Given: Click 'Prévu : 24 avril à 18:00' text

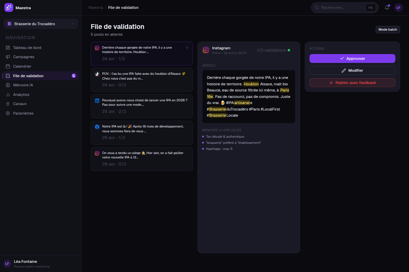Looking at the screenshot, I should point(229,53).
